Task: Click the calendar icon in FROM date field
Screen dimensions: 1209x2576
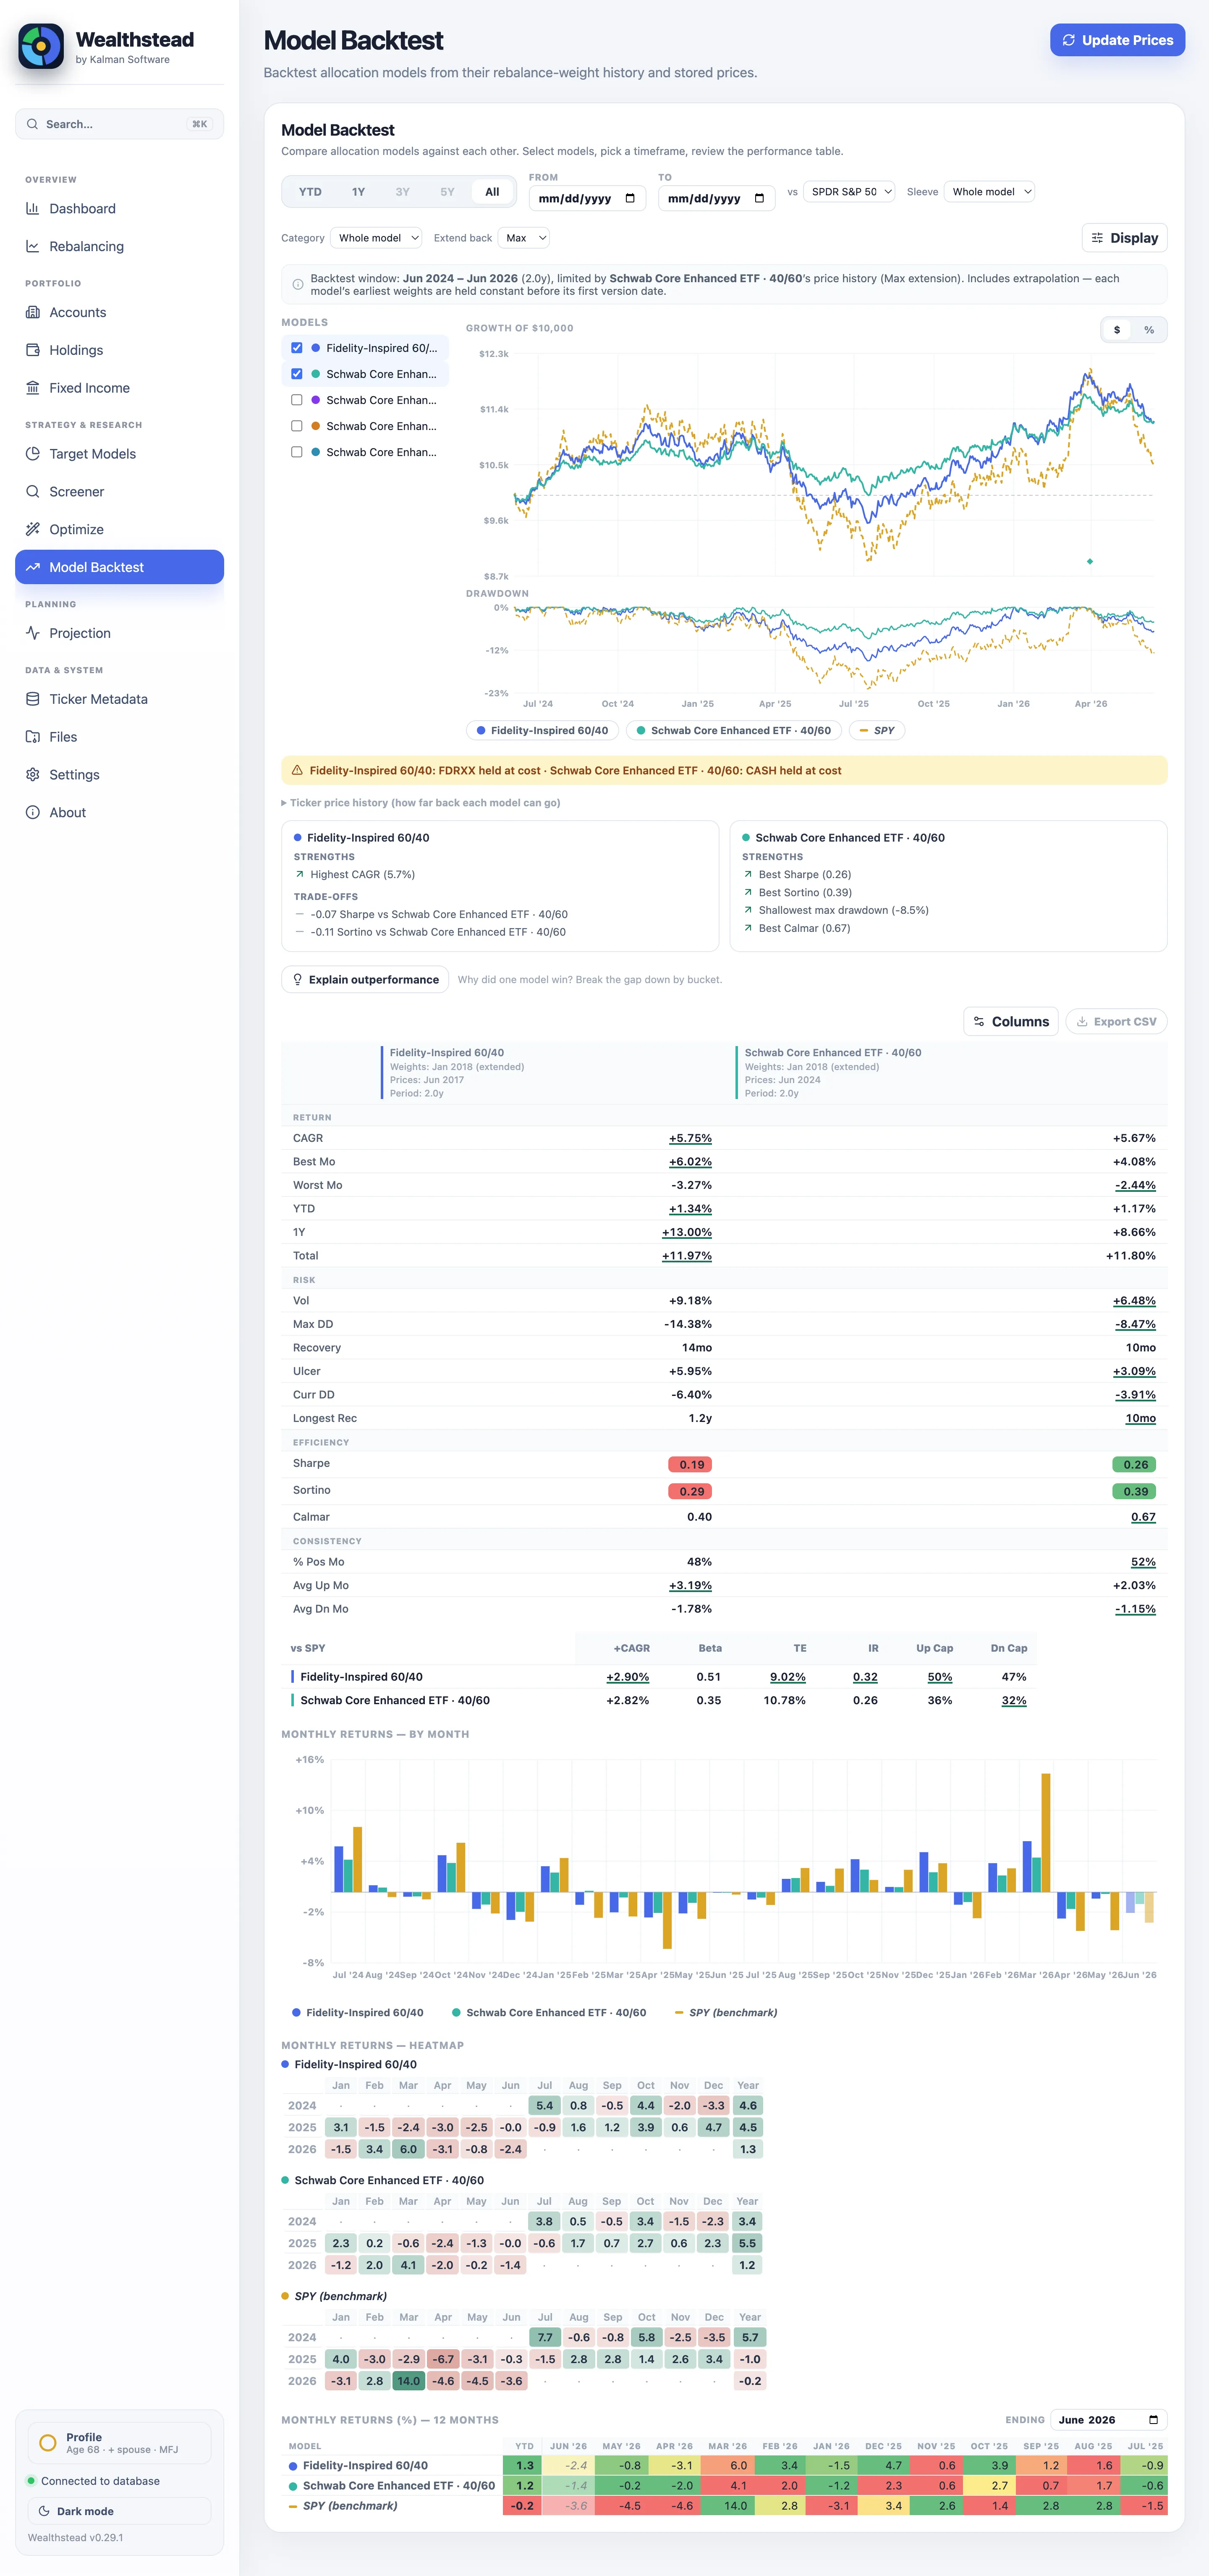Action: (x=630, y=198)
